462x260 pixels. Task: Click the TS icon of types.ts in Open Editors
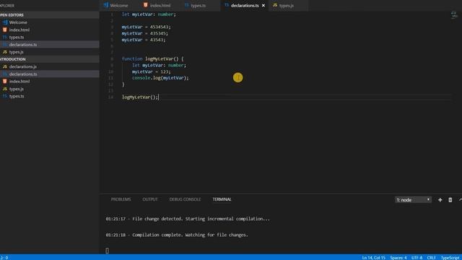5,37
